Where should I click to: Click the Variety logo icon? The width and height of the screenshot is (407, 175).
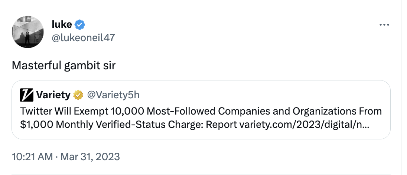(x=27, y=95)
